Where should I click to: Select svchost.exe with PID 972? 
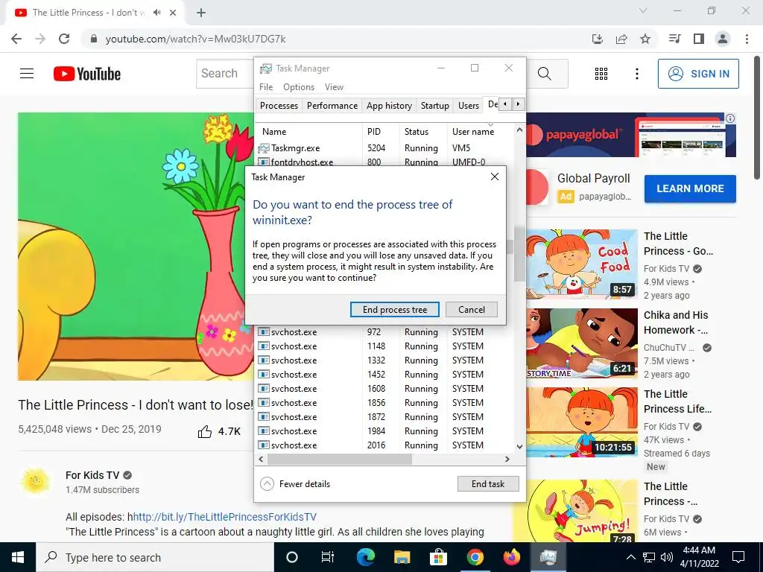(x=384, y=332)
